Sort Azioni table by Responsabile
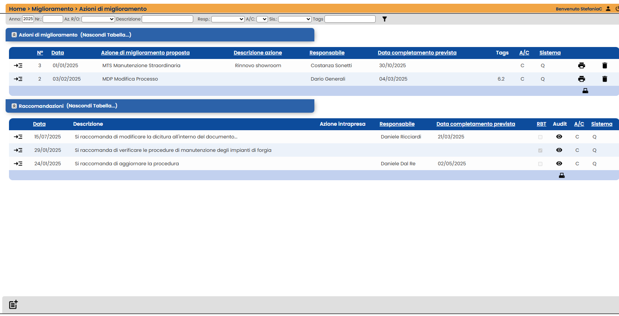Viewport: 619px width, 316px height. tap(327, 53)
